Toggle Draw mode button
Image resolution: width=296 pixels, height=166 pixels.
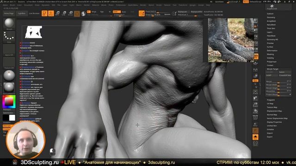coord(51,13)
